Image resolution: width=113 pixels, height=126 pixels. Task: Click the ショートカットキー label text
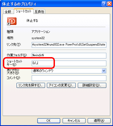pyautogui.click(x=14, y=63)
